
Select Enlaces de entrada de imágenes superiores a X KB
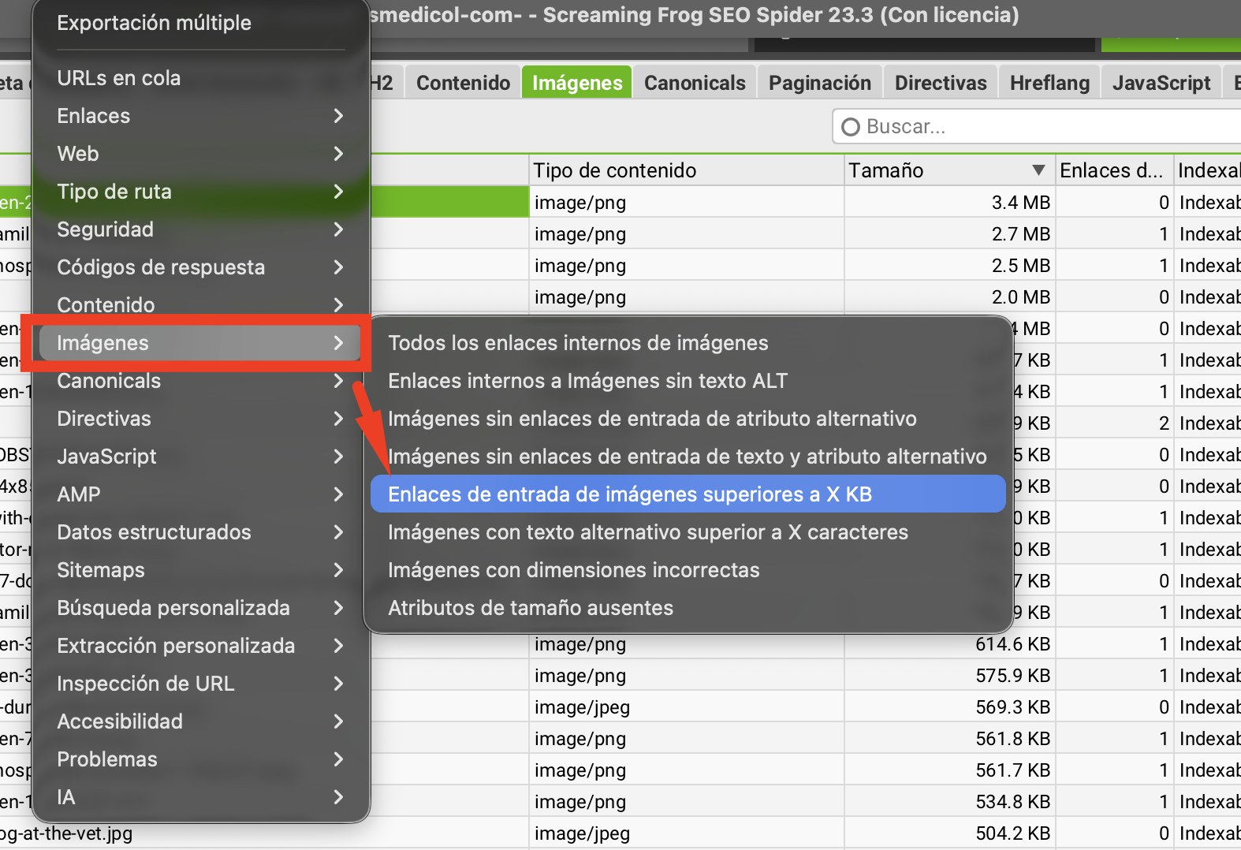tap(629, 494)
